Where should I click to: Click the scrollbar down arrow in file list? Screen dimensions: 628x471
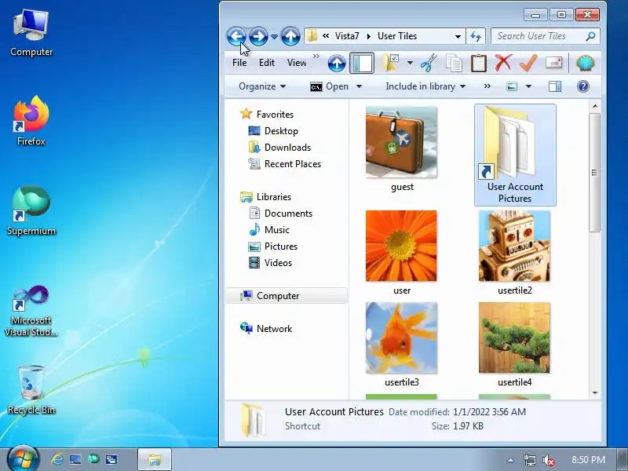595,393
